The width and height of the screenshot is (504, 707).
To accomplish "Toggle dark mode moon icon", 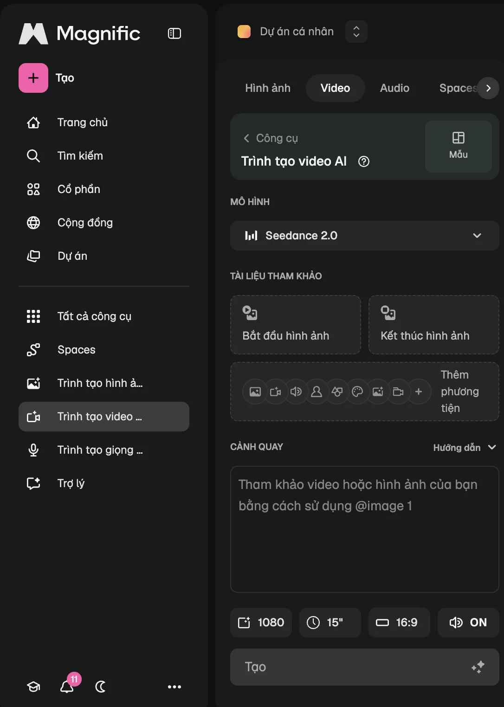I will (100, 687).
